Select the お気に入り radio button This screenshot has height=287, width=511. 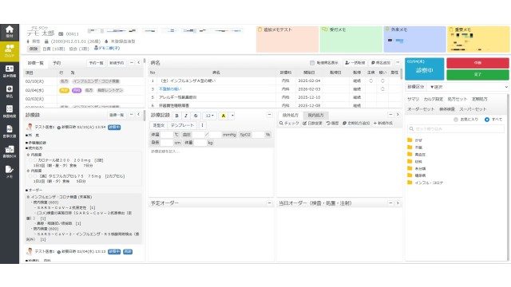456,120
